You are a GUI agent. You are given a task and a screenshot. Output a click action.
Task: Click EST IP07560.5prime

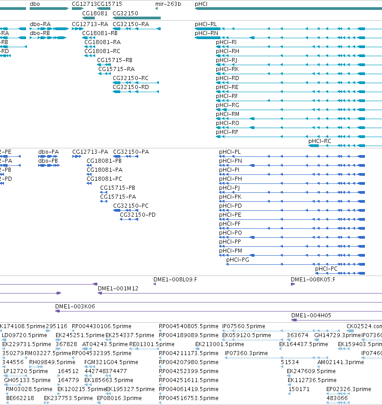243,326
